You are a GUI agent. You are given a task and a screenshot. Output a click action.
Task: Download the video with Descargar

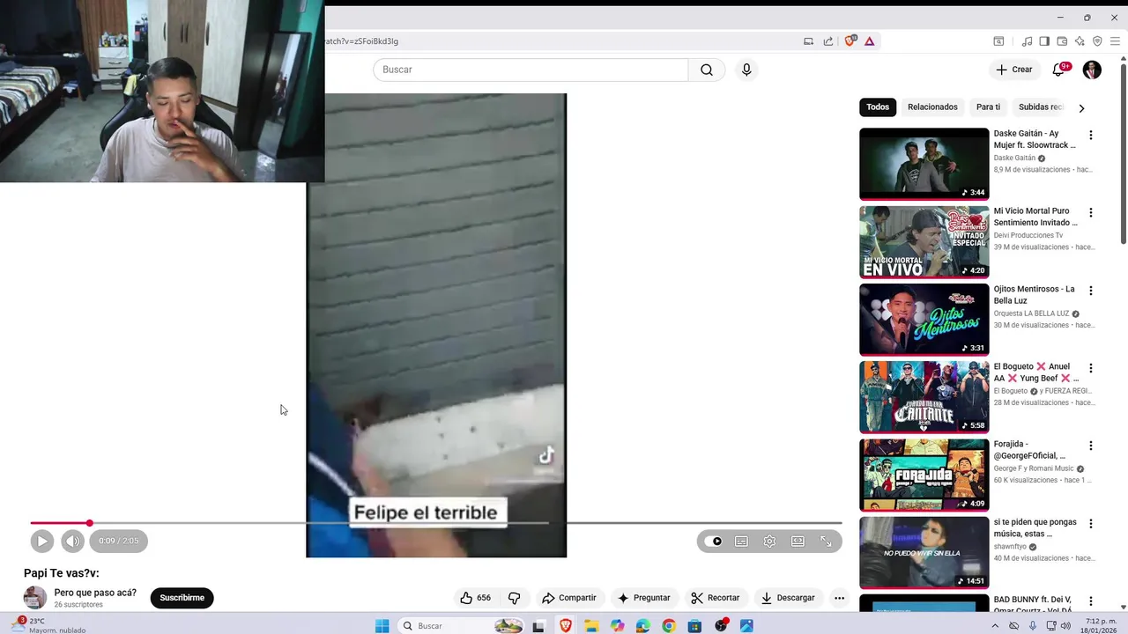[788, 598]
